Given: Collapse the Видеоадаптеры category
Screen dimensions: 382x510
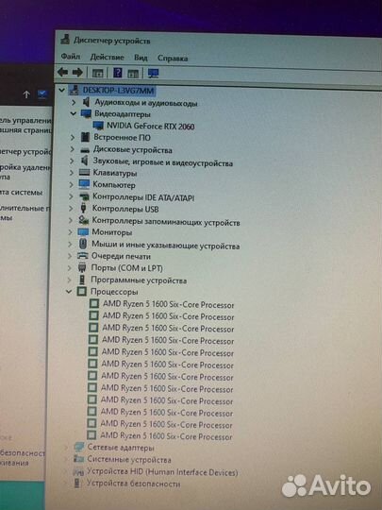Looking at the screenshot, I should pos(74,113).
